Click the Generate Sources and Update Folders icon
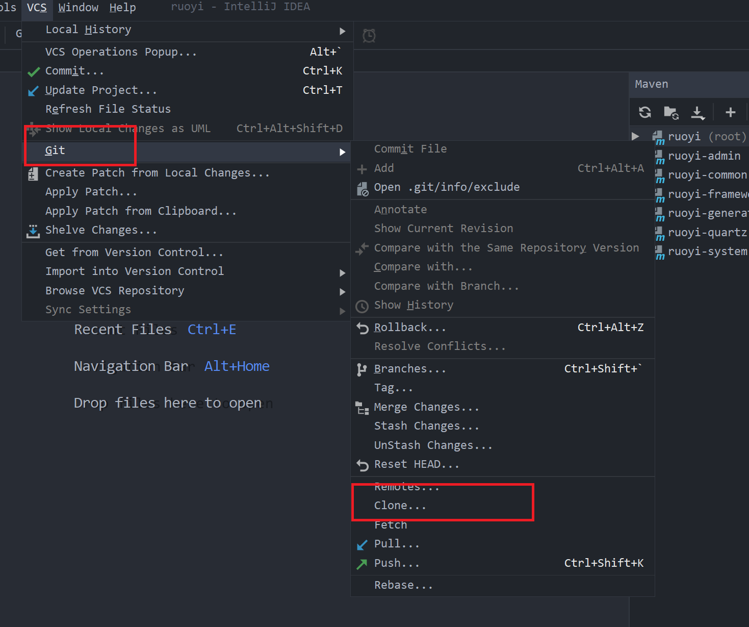 point(671,112)
